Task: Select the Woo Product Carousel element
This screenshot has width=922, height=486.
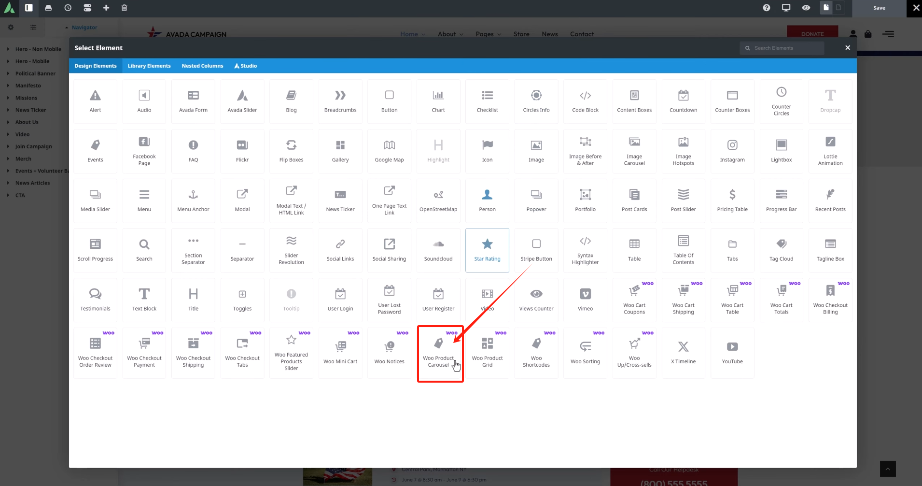Action: (438, 353)
